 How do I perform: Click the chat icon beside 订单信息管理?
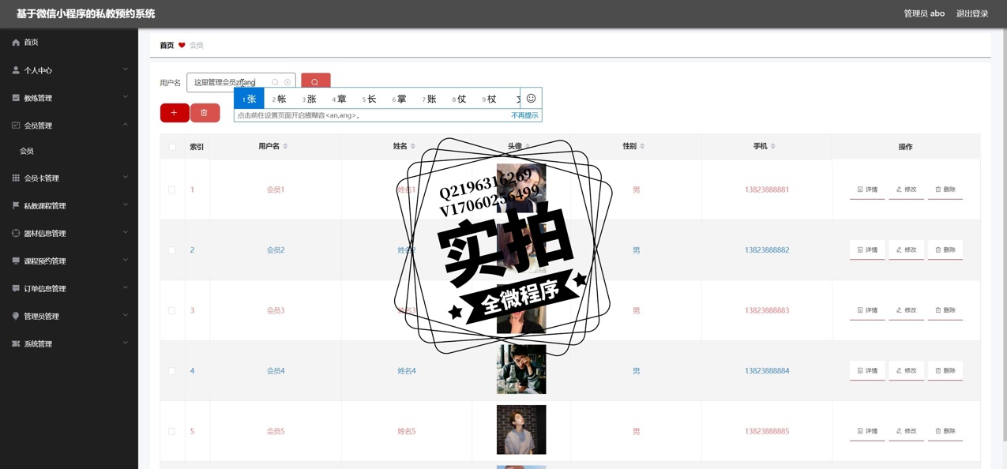[x=16, y=288]
